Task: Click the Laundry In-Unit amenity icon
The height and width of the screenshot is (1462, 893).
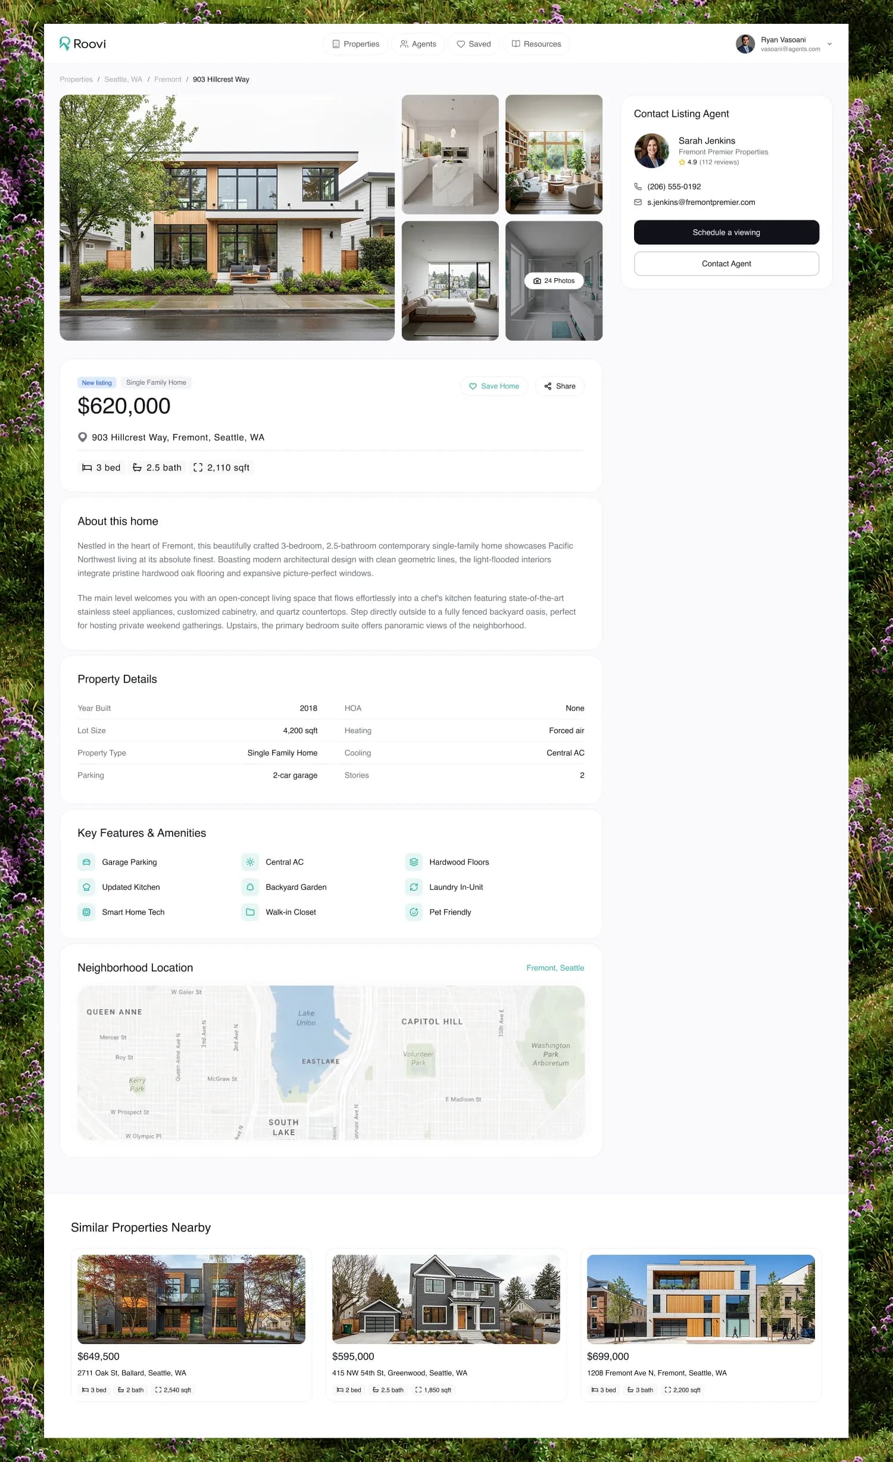Action: coord(414,887)
